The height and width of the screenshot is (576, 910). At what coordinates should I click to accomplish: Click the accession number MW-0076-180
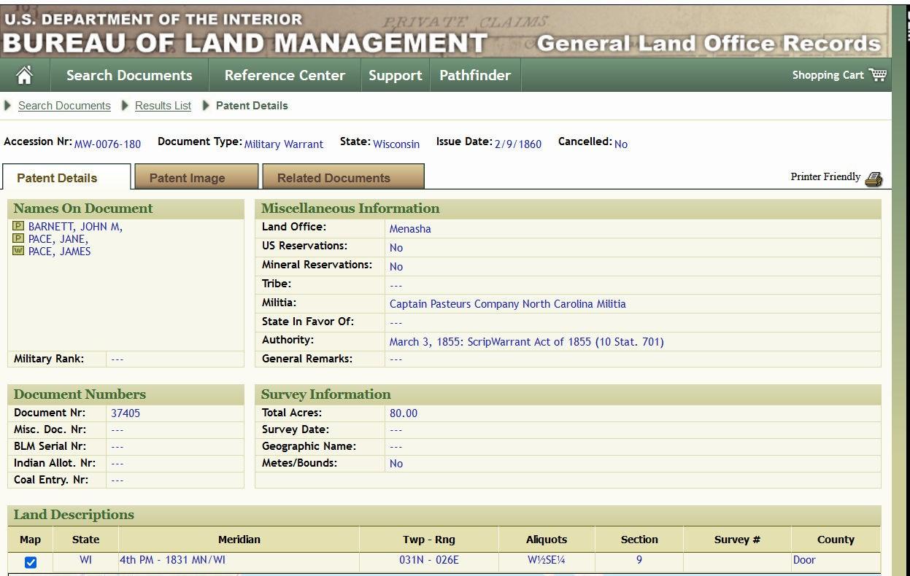[x=107, y=144]
